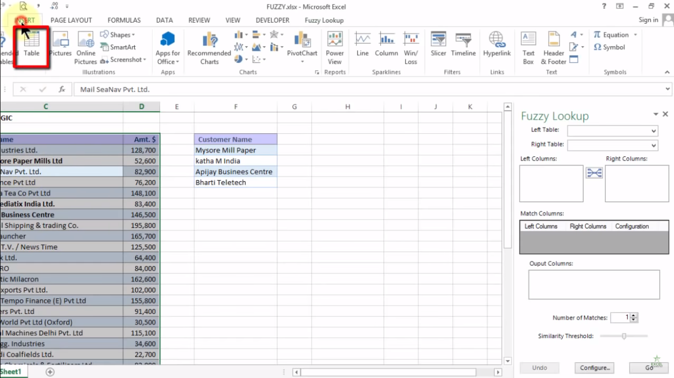674x378 pixels.
Task: Click the Undo button in Fuzzy Lookup
Action: coord(539,368)
